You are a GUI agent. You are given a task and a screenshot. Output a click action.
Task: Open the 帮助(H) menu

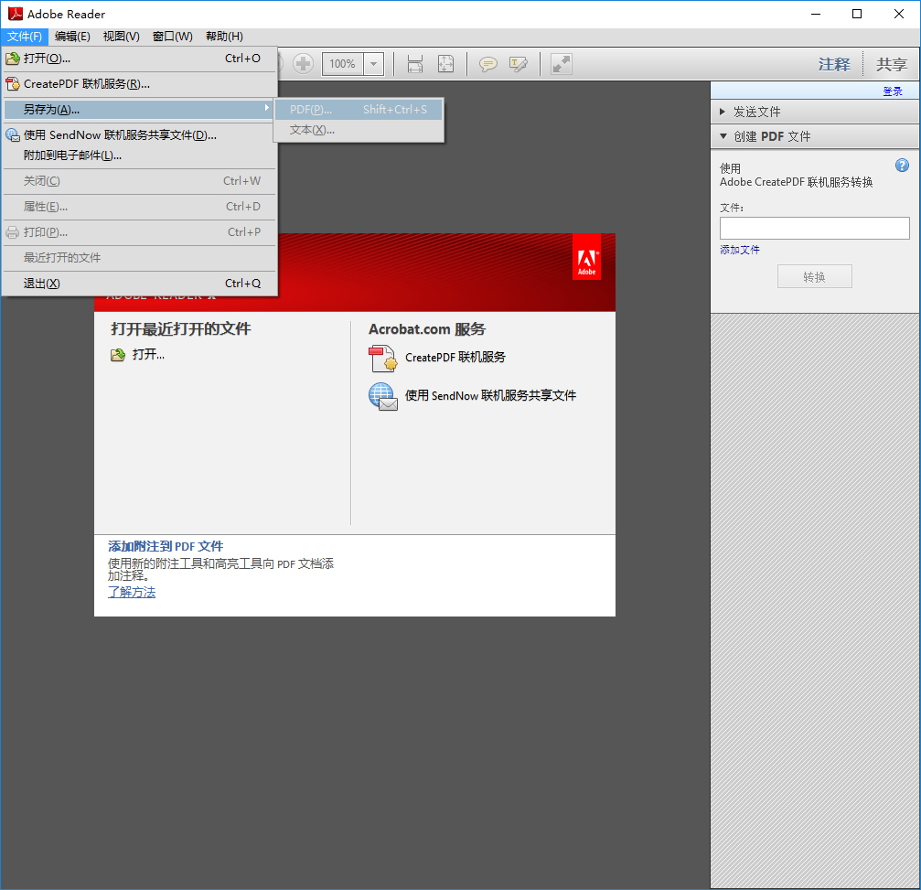click(x=224, y=37)
